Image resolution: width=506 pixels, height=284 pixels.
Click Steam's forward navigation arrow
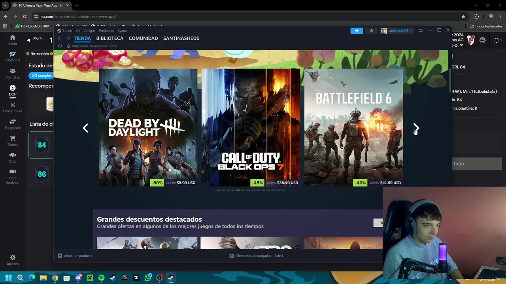tap(68, 38)
